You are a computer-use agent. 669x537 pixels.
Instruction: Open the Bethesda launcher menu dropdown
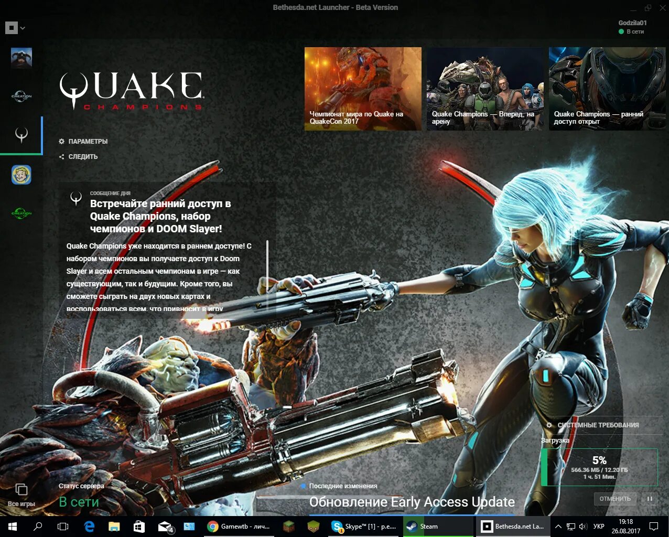[x=15, y=28]
